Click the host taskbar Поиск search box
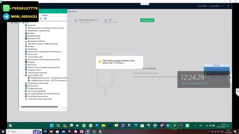 point(24,131)
